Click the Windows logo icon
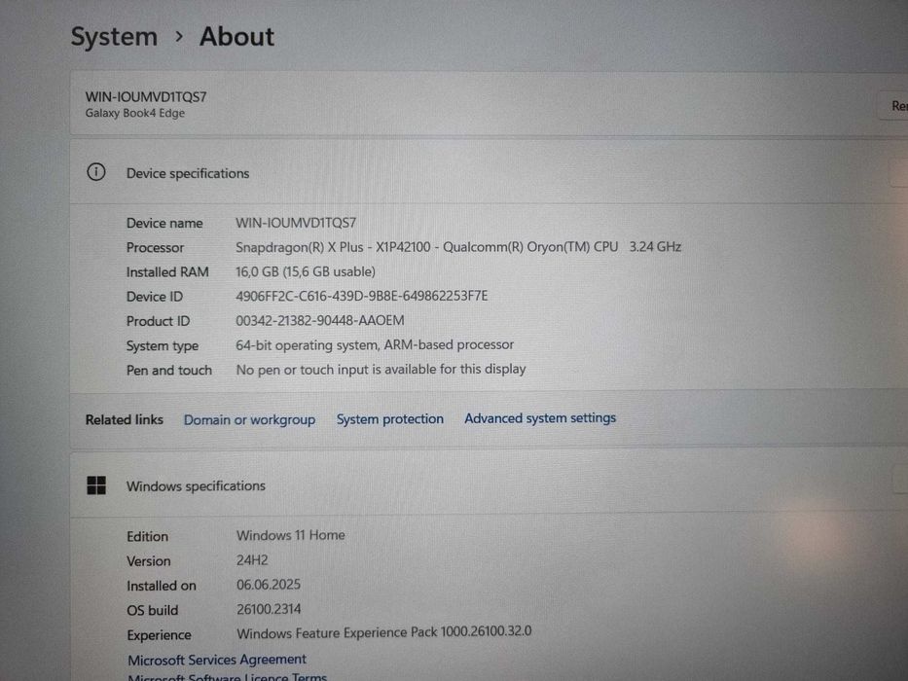Screen dimensions: 908x681 [96, 485]
